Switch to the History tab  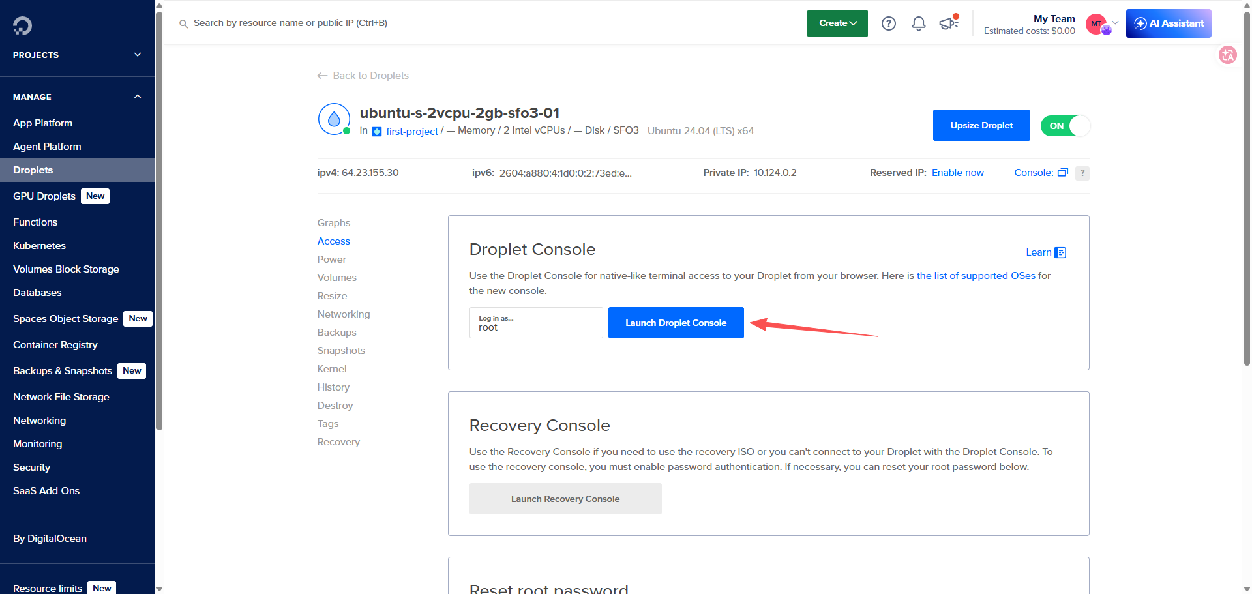tap(334, 387)
